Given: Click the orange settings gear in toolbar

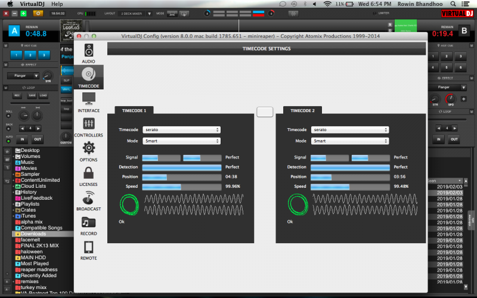Looking at the screenshot, I should (38, 13).
